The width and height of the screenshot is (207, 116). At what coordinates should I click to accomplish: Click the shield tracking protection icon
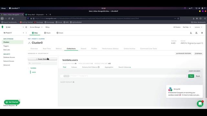(x=28, y=19)
